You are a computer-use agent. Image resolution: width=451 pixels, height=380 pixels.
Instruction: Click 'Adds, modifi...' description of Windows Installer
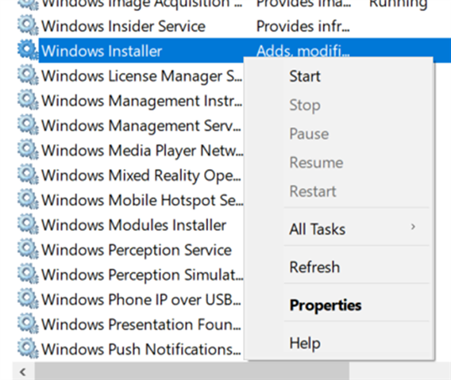[x=303, y=51]
